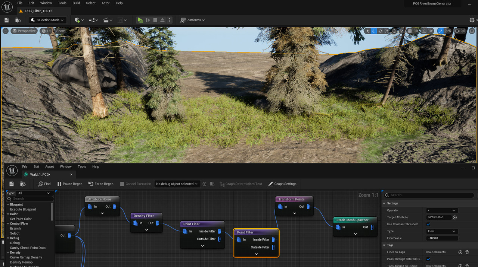478x267 pixels.
Task: Toggle Pass Through Filtered Outputs checkbox
Action: point(428,259)
